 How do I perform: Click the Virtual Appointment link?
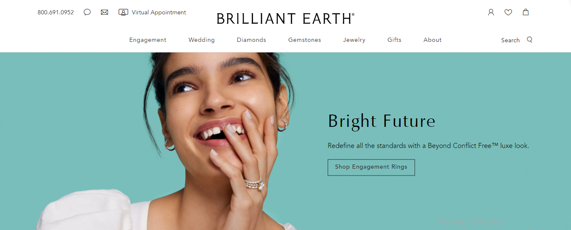(159, 12)
